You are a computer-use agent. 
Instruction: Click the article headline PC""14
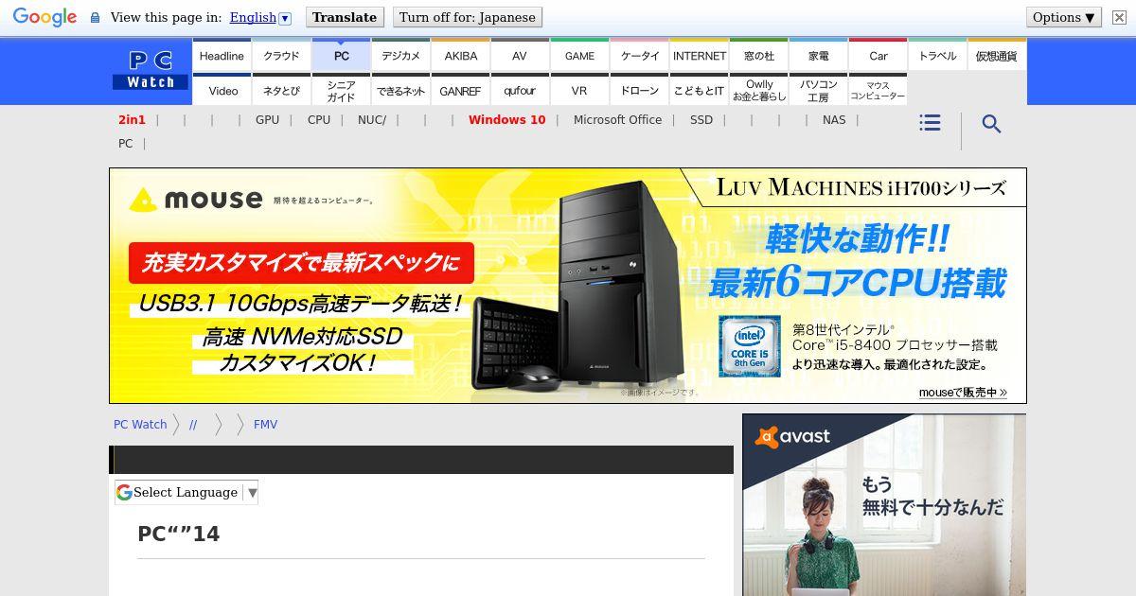(179, 534)
